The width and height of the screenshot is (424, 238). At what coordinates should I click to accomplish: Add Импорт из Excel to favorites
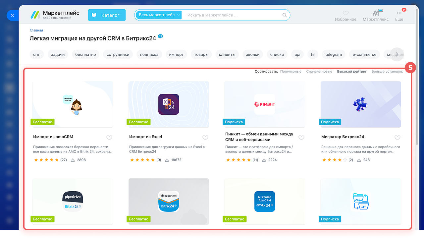(x=205, y=138)
